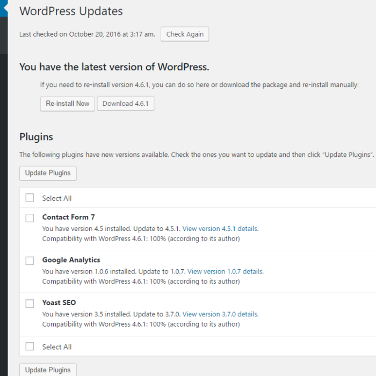Download WordPress 4.6.1 package
Viewport: 376px width, 376px height.
(125, 104)
